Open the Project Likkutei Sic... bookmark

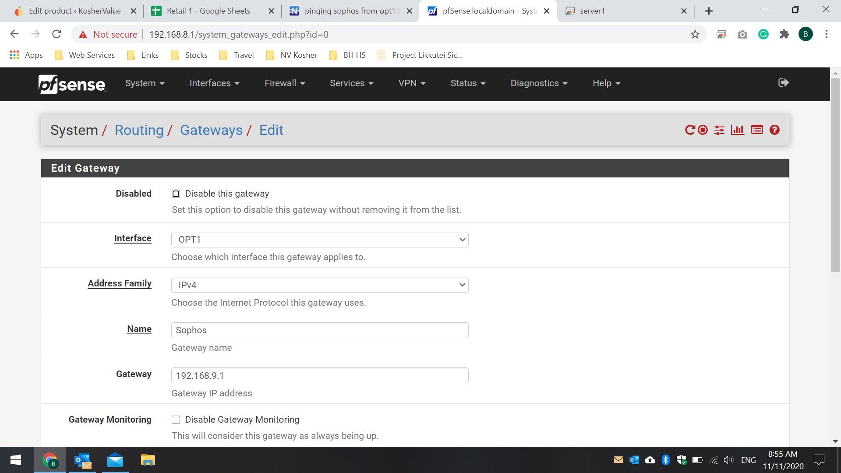pyautogui.click(x=420, y=55)
